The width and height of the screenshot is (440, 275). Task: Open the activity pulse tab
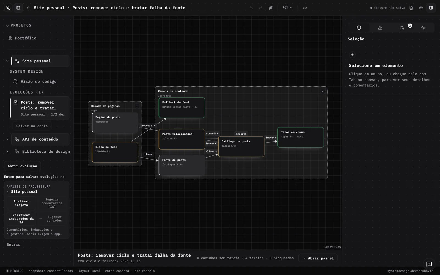[423, 28]
